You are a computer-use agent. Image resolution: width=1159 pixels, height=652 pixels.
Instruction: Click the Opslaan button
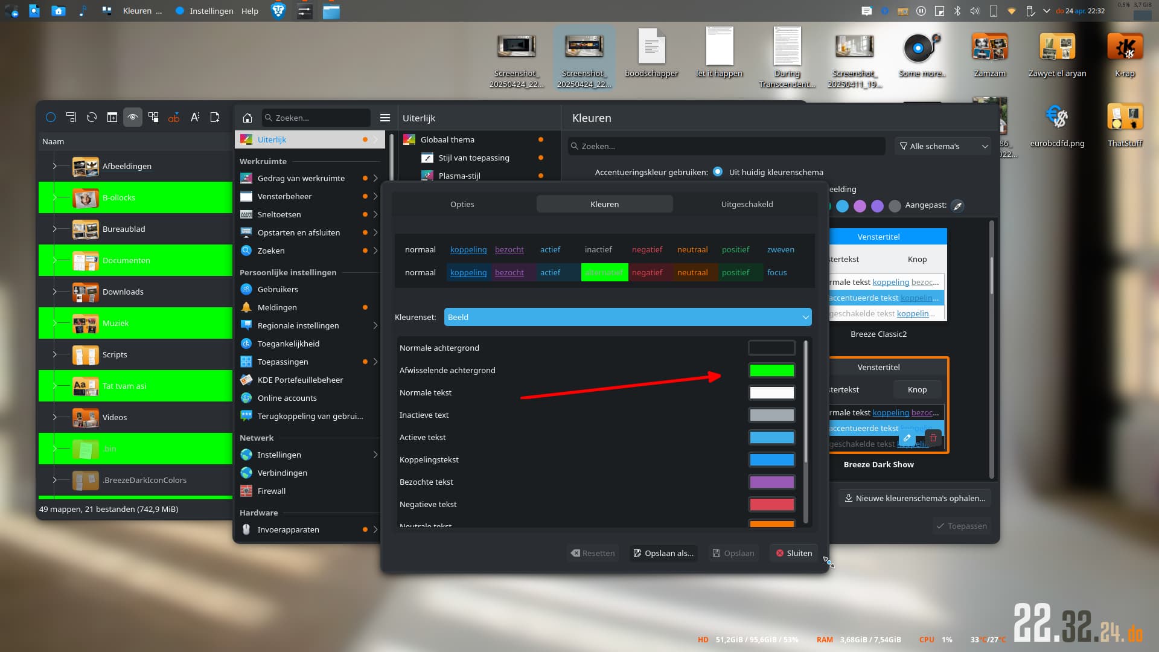click(x=733, y=553)
